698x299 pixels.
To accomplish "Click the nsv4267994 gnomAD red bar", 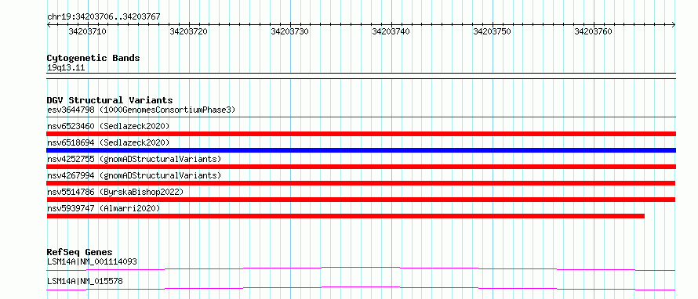I will tap(361, 183).
